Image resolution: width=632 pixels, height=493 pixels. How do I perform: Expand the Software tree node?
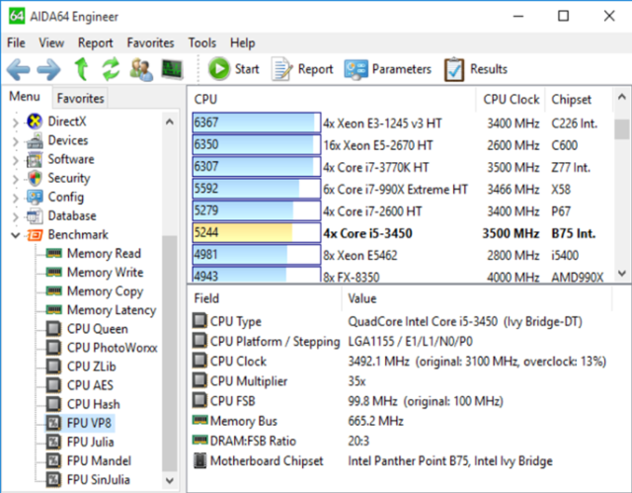[x=16, y=160]
